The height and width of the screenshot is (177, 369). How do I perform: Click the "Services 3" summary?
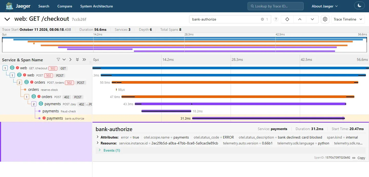(x=122, y=30)
